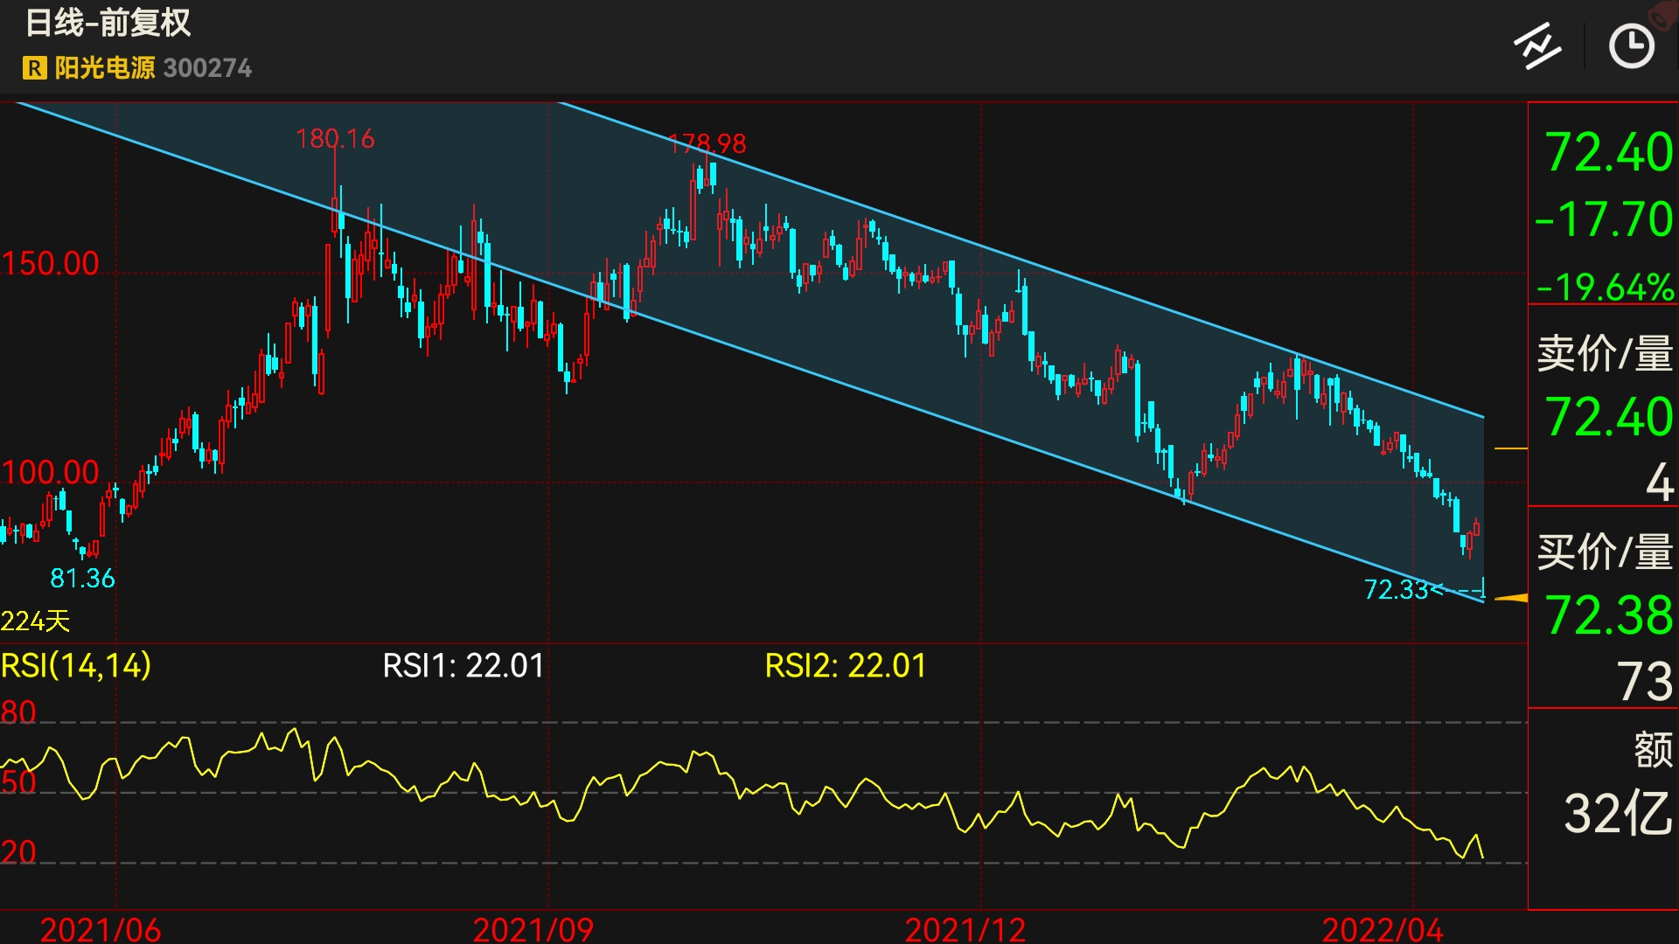This screenshot has height=944, width=1679.
Task: Click the orange price marker arrow
Action: pos(1512,598)
